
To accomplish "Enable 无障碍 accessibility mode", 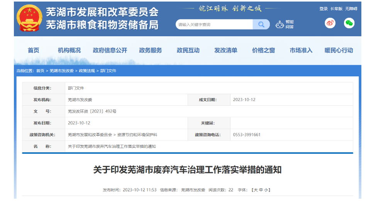I will point(351,9).
